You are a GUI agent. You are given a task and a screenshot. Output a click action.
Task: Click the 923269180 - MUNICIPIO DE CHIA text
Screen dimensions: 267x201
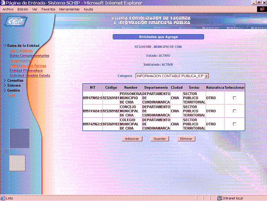pos(158,47)
